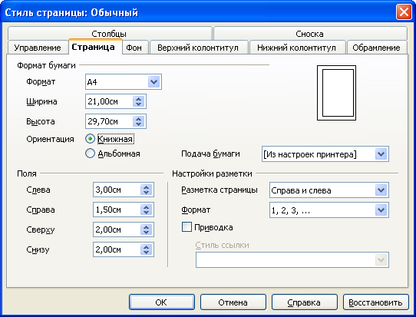The height and width of the screenshot is (317, 416).
Task: Increase Снизу margin with up arrow
Action: click(x=146, y=246)
